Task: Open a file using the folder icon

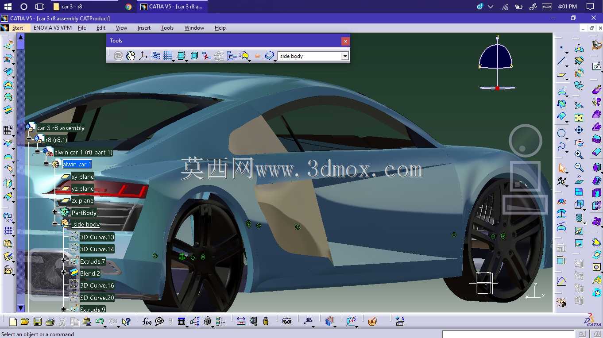Action: click(25, 322)
